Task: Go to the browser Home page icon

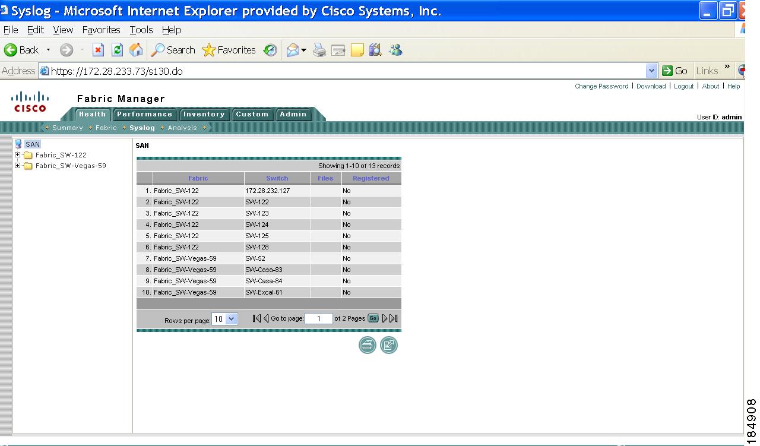Action: [136, 50]
